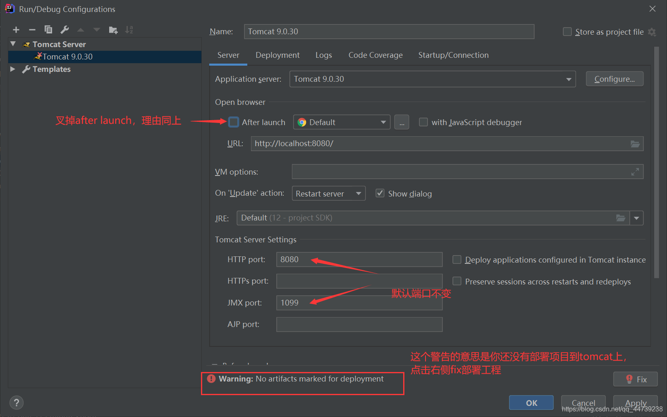Click the warning error icon
Screen dimensions: 667x417
pos(211,379)
